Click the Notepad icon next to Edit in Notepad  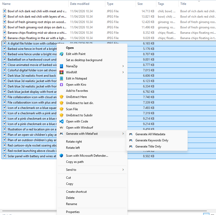click(61, 78)
